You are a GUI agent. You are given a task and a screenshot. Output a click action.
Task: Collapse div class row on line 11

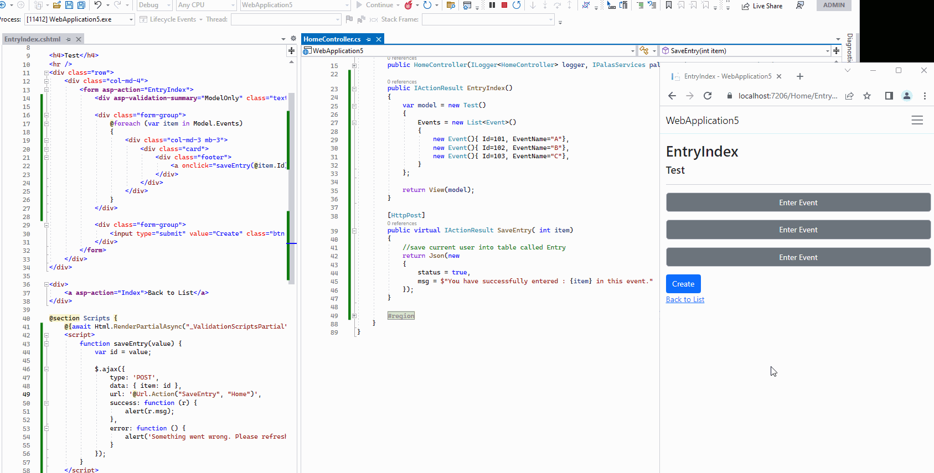[x=47, y=72]
